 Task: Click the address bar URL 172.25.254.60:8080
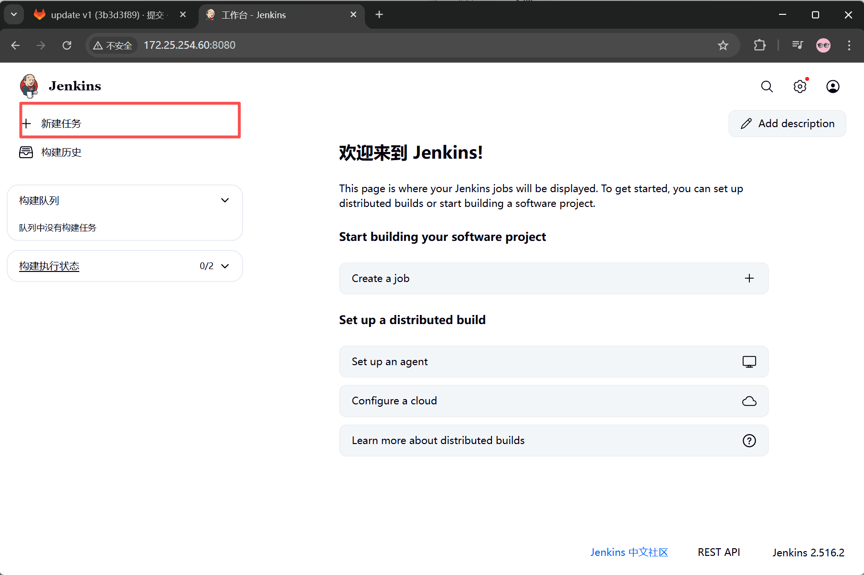(190, 45)
